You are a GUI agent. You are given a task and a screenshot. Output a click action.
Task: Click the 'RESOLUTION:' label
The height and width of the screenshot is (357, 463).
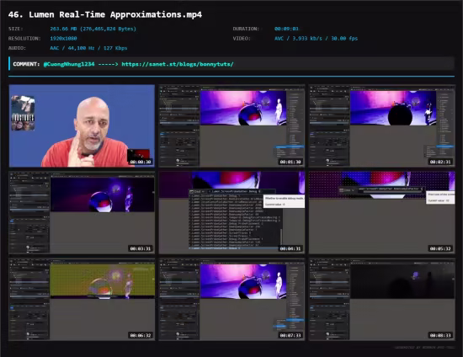[x=24, y=39]
